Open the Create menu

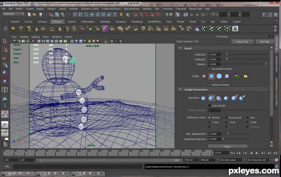tap(30, 9)
